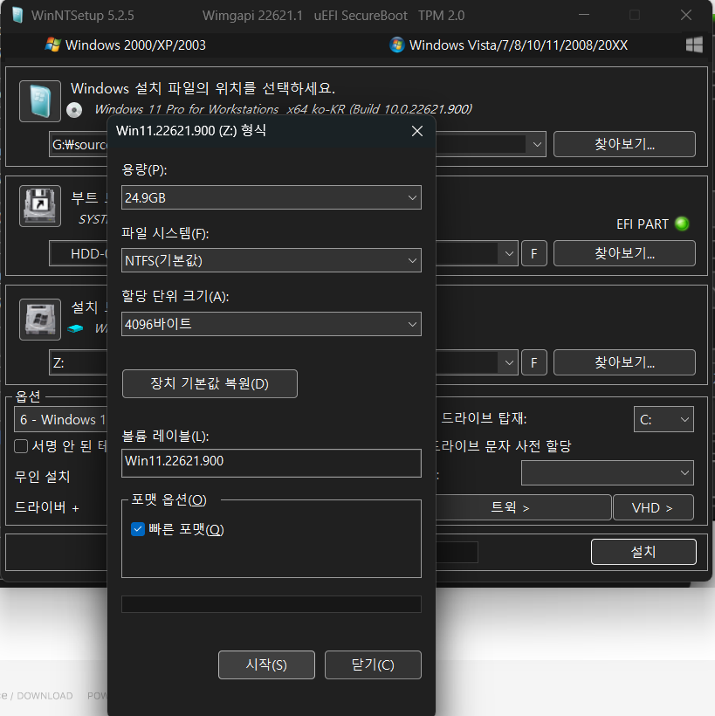
Task: Click the green EFI PART status light
Action: coord(682,224)
